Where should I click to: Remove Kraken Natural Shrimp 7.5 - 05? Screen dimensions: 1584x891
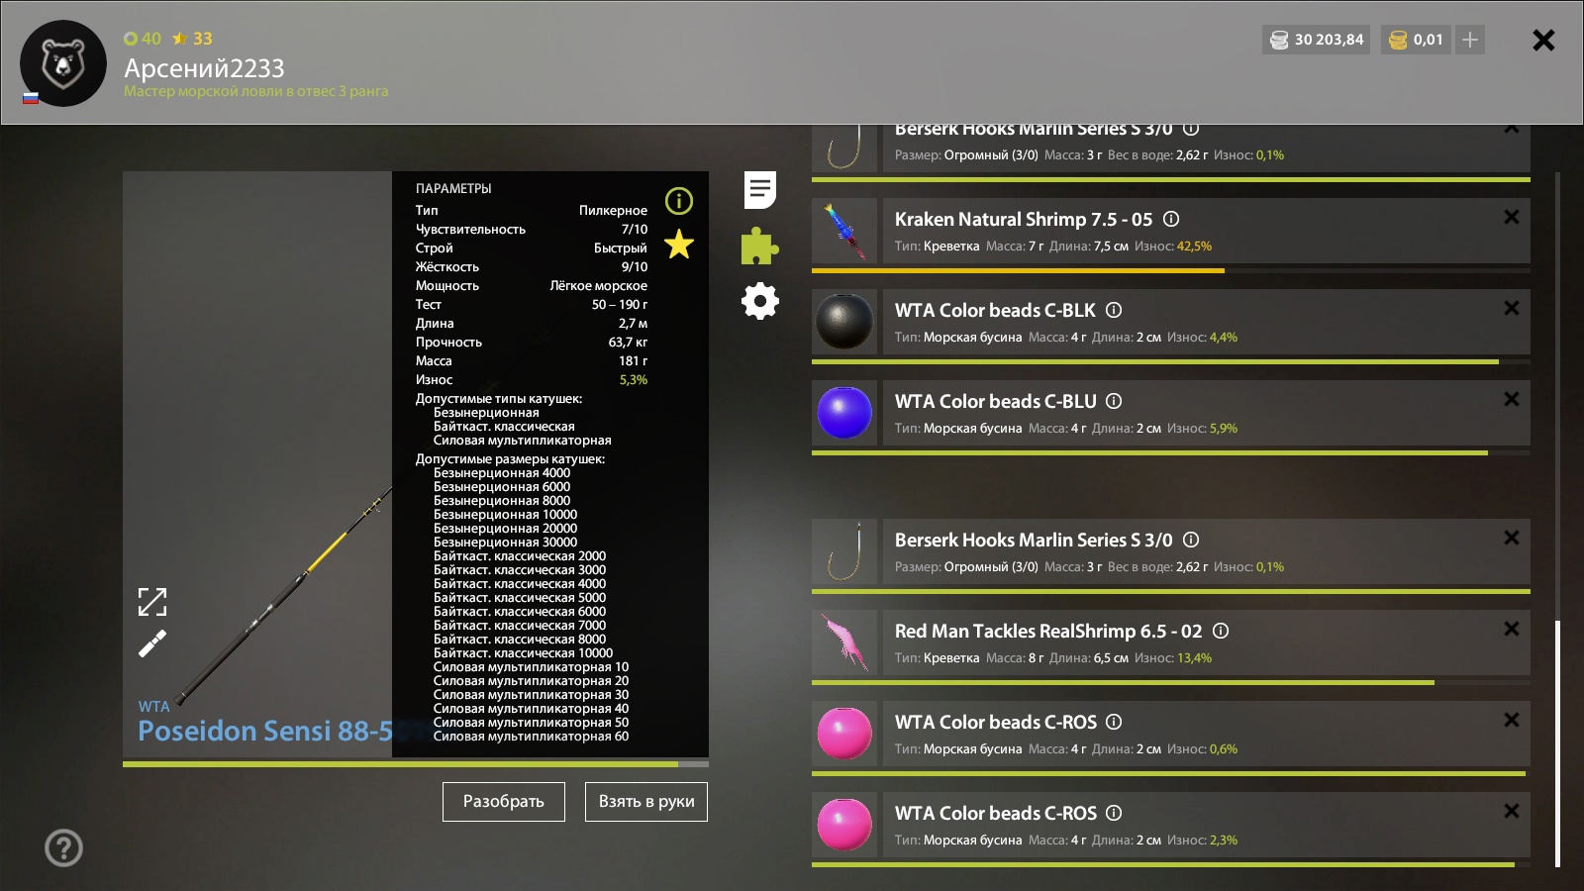tap(1512, 217)
